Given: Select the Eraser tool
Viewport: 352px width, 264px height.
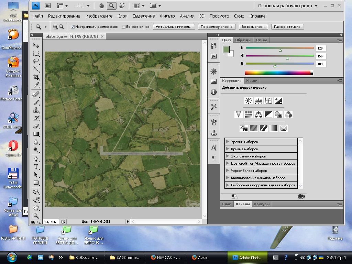Looking at the screenshot, I should click(36, 126).
